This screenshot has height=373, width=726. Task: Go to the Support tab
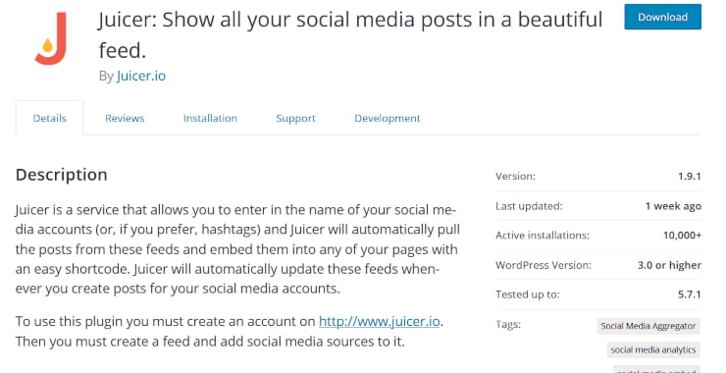point(295,118)
